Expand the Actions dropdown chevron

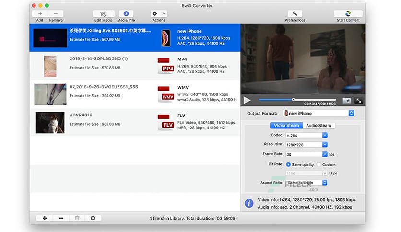coord(164,13)
